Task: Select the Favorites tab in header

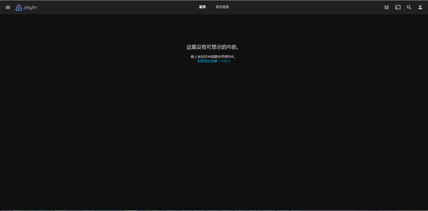Action: coord(222,7)
